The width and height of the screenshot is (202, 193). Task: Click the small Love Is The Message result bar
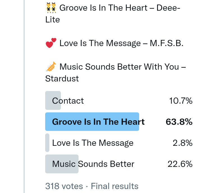[47, 143]
